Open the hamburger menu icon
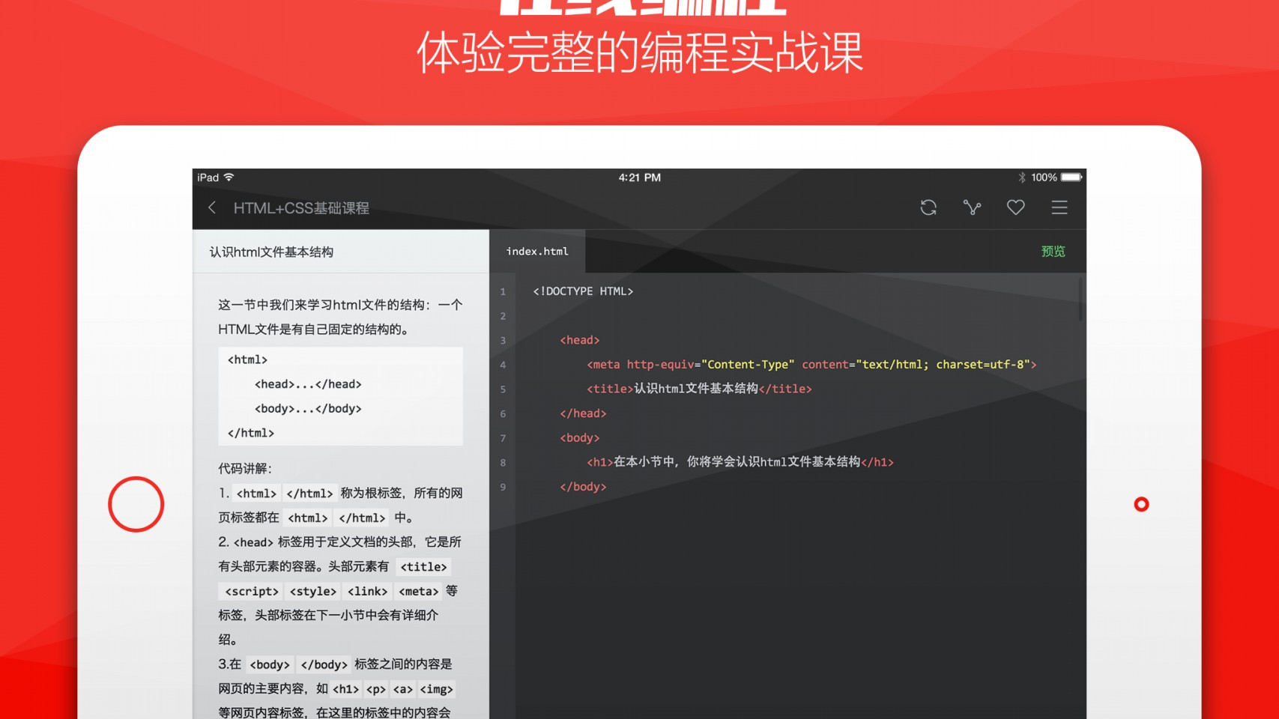 [x=1059, y=207]
